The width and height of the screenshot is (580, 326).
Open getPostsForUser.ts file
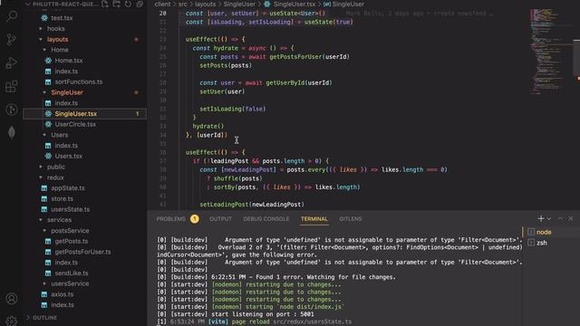click(x=82, y=252)
